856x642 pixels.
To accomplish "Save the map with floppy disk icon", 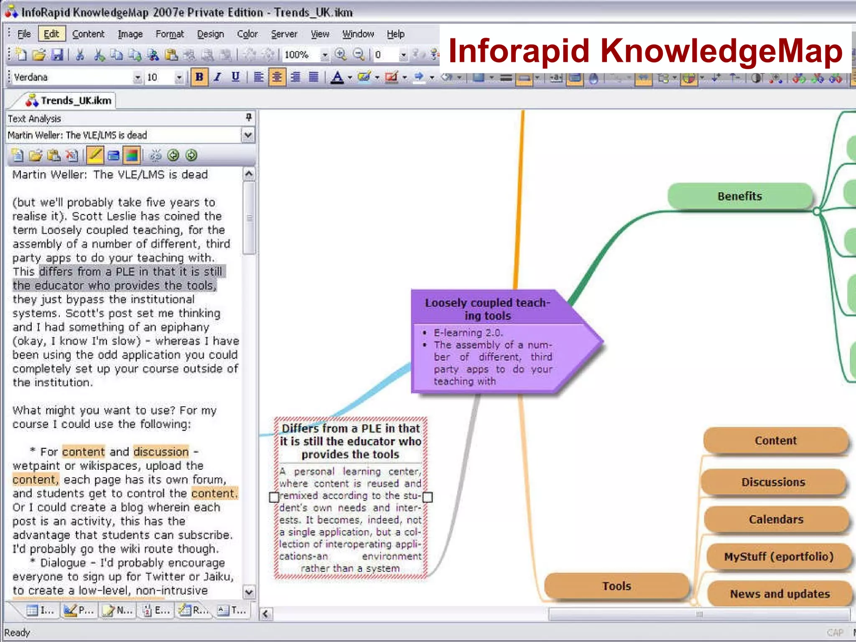I will [57, 55].
